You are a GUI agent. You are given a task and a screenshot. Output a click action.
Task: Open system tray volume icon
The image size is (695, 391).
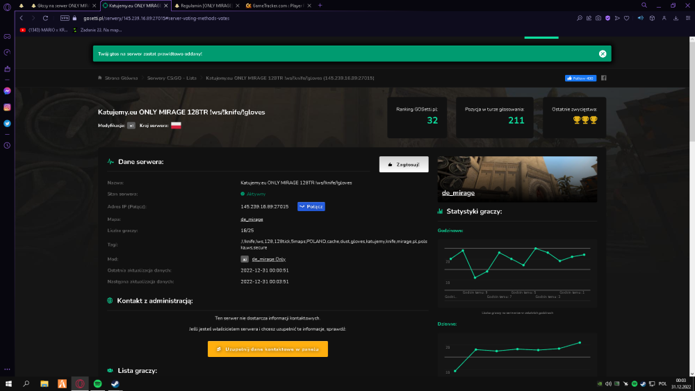click(608, 383)
